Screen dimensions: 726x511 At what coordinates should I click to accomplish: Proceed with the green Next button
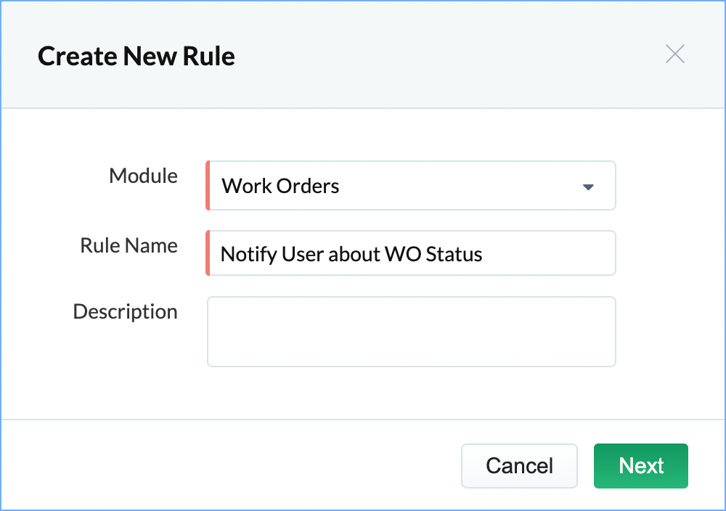[640, 466]
